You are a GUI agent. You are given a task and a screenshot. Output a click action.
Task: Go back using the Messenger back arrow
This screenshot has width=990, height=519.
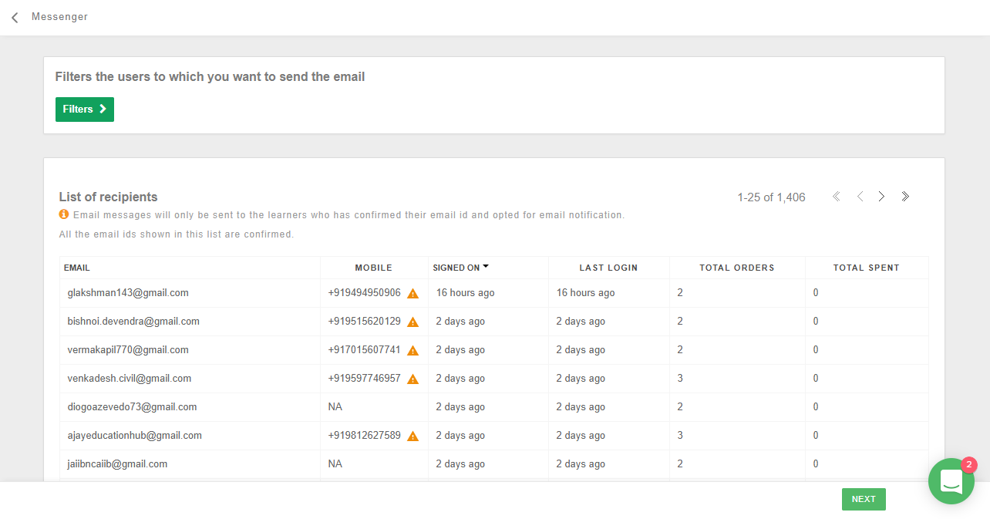tap(15, 17)
